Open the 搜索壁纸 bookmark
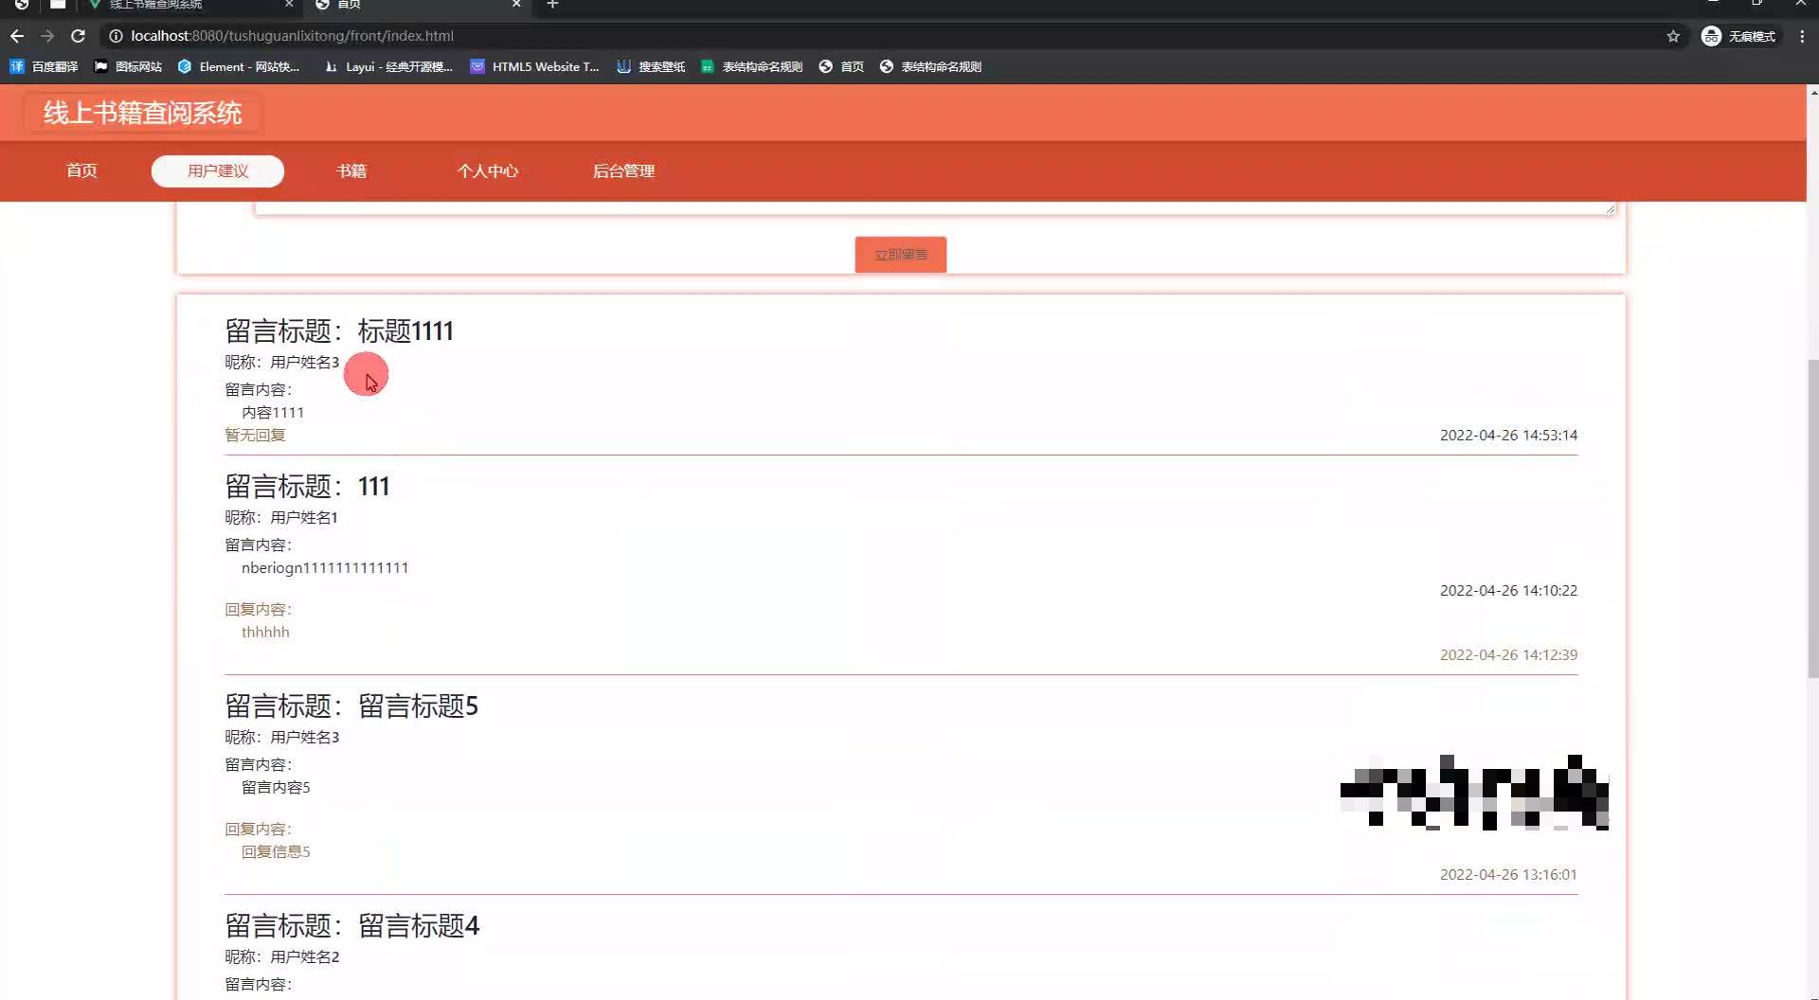 click(651, 66)
